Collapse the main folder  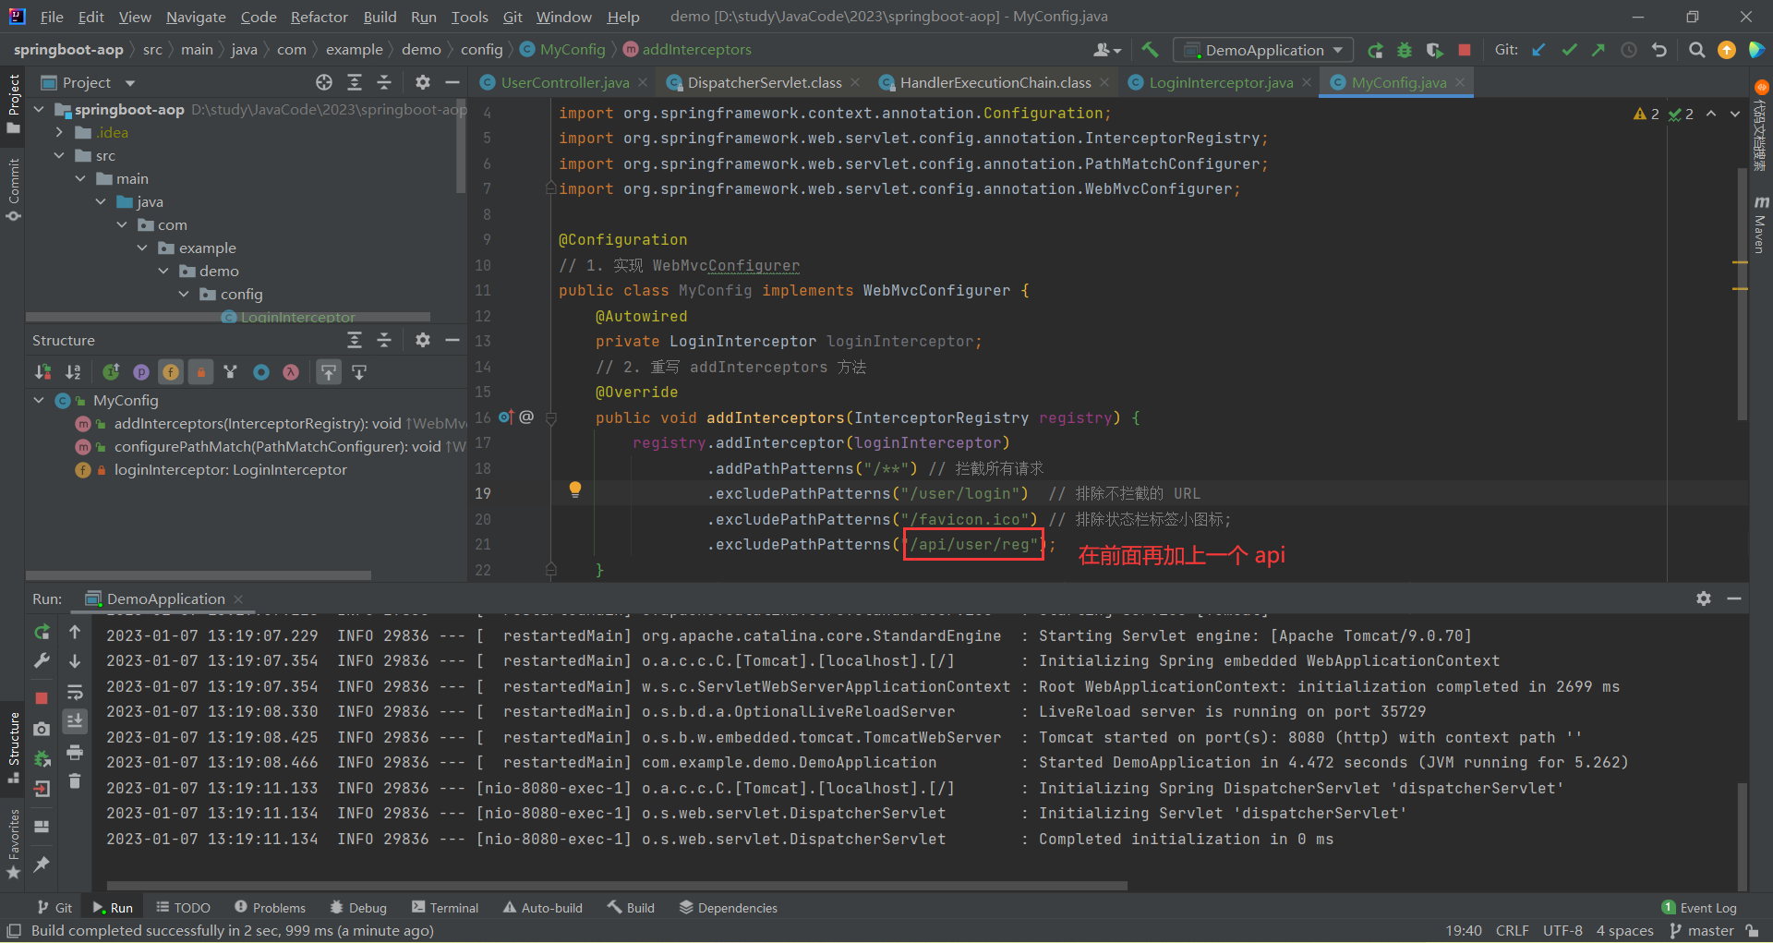click(x=80, y=178)
